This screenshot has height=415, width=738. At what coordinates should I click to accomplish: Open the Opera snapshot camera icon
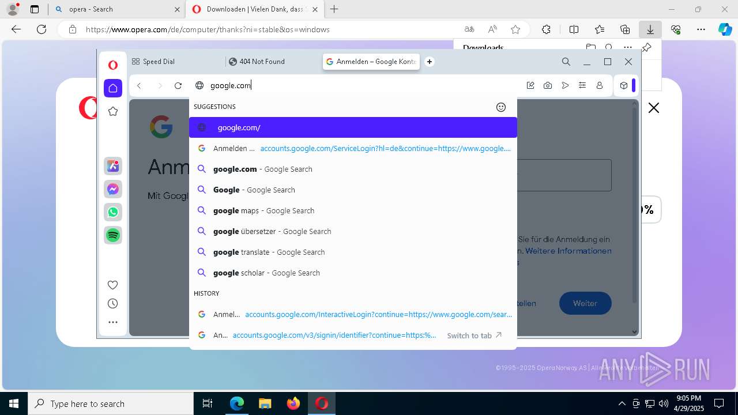(x=548, y=85)
